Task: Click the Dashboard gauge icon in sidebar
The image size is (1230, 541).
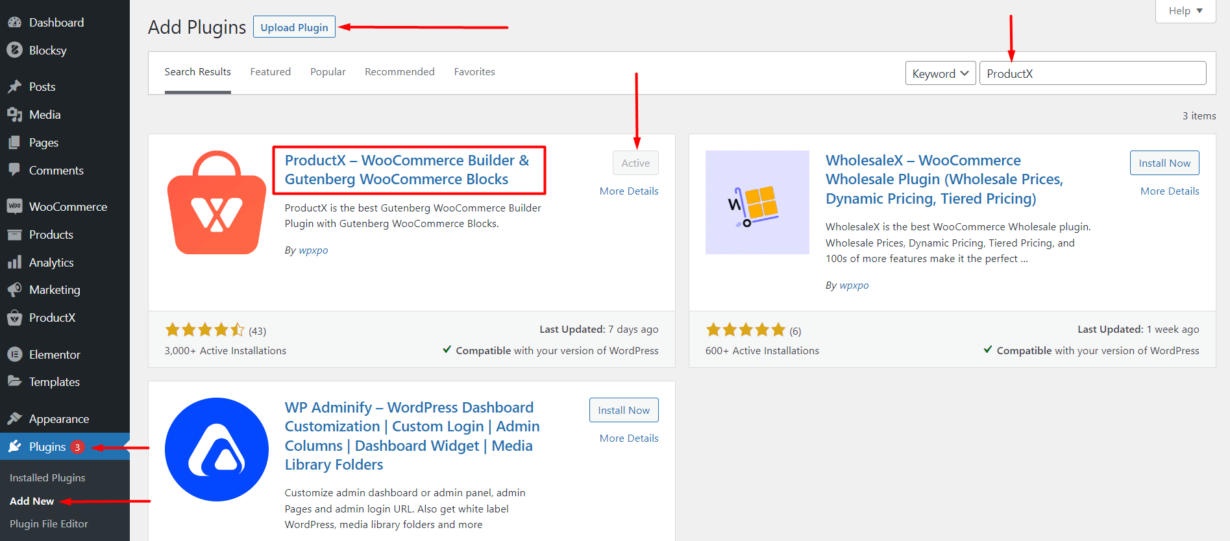Action: pos(14,23)
